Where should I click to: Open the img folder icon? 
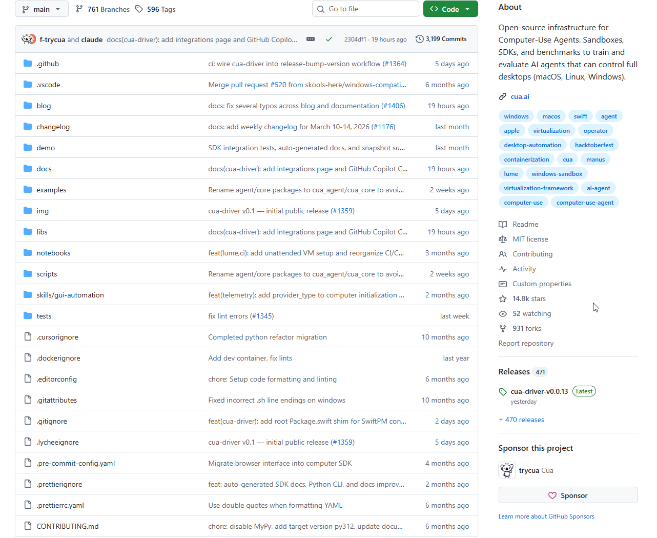pyautogui.click(x=28, y=211)
